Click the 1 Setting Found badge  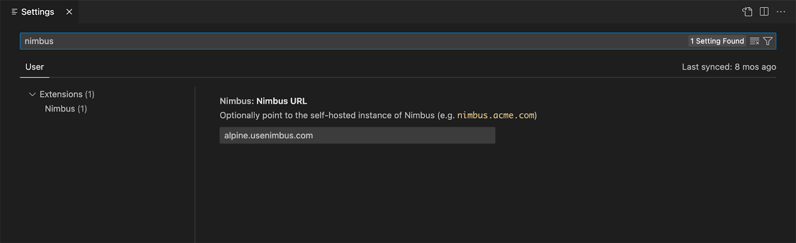coord(717,41)
